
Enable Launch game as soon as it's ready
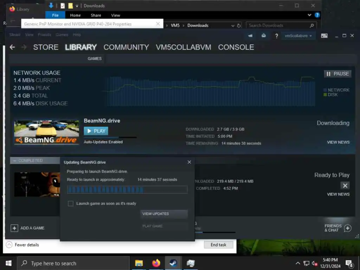point(71,204)
